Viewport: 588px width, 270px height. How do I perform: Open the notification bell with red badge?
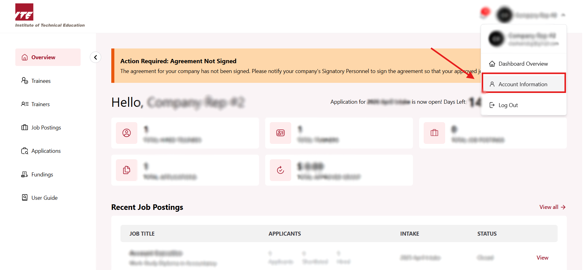coord(484,13)
